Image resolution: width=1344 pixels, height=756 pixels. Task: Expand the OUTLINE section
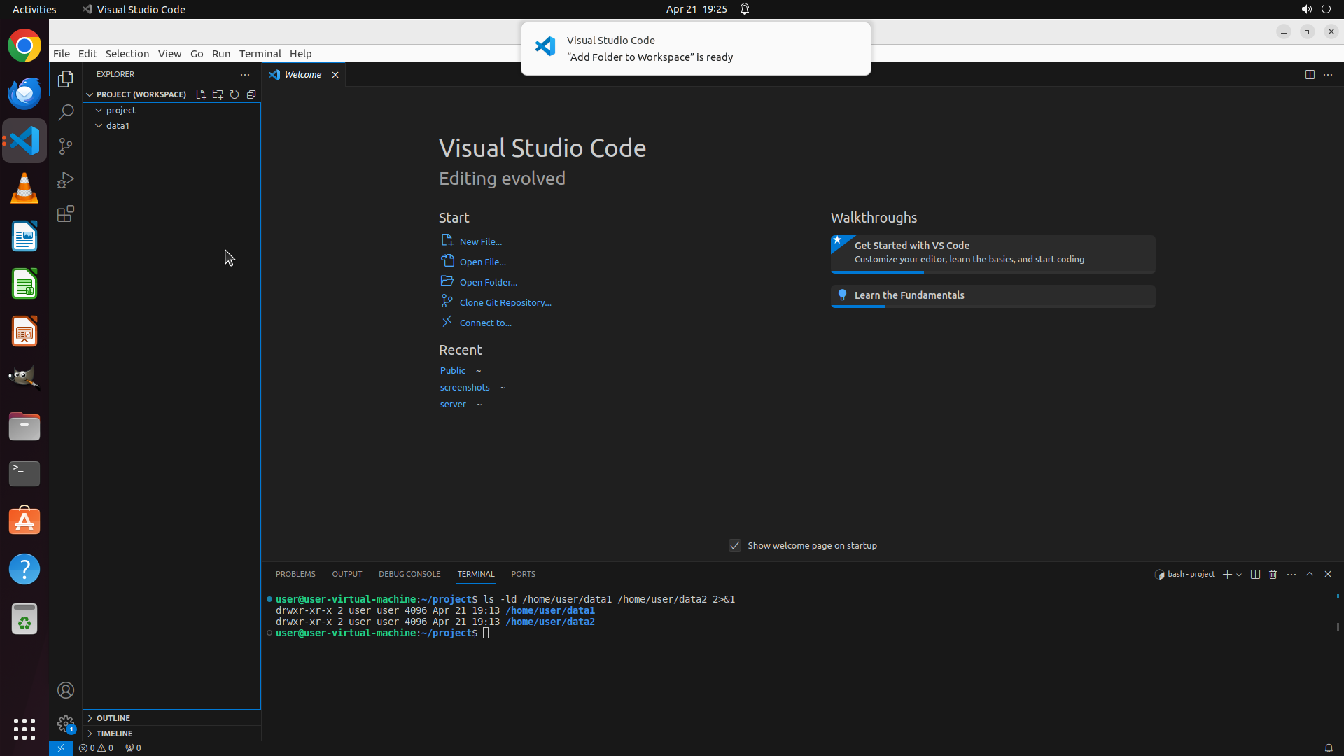point(113,718)
